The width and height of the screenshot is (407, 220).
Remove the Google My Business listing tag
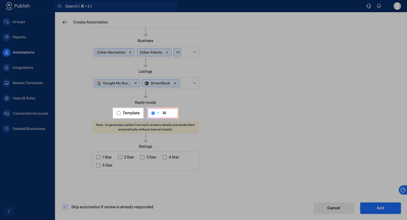click(135, 83)
